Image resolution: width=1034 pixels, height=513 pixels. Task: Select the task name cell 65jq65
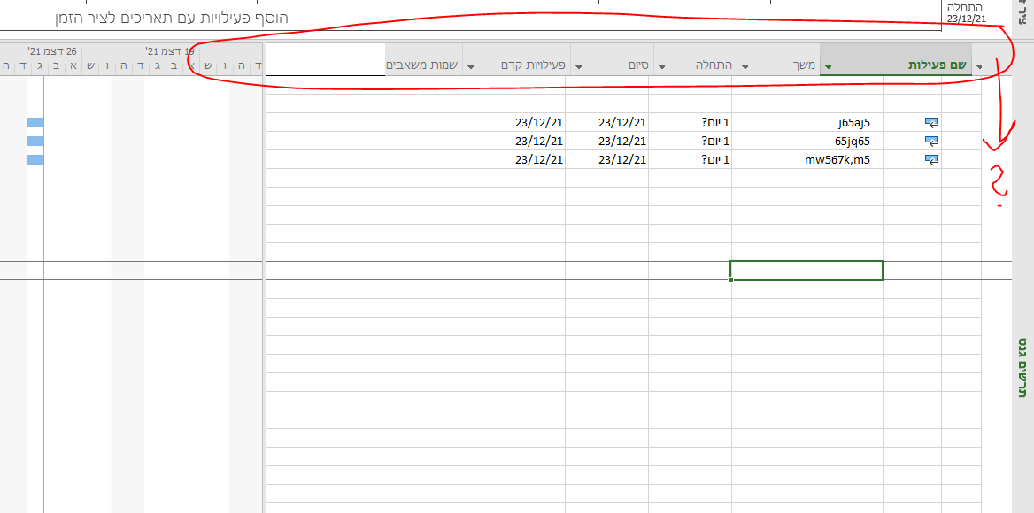(x=807, y=141)
